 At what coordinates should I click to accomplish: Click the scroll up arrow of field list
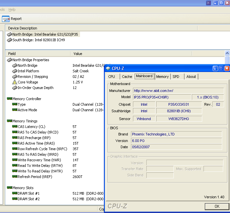pos(227,53)
